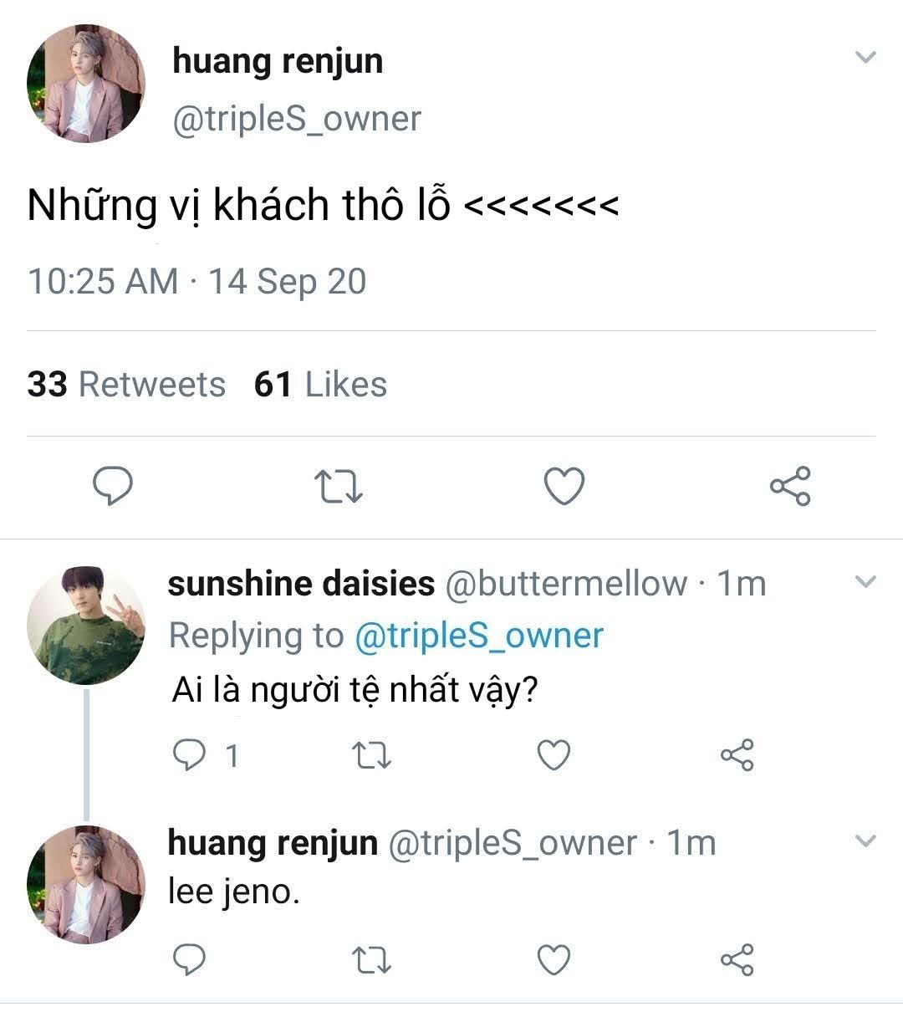903x1017 pixels.
Task: View the 33 Retweets list
Action: click(x=126, y=385)
